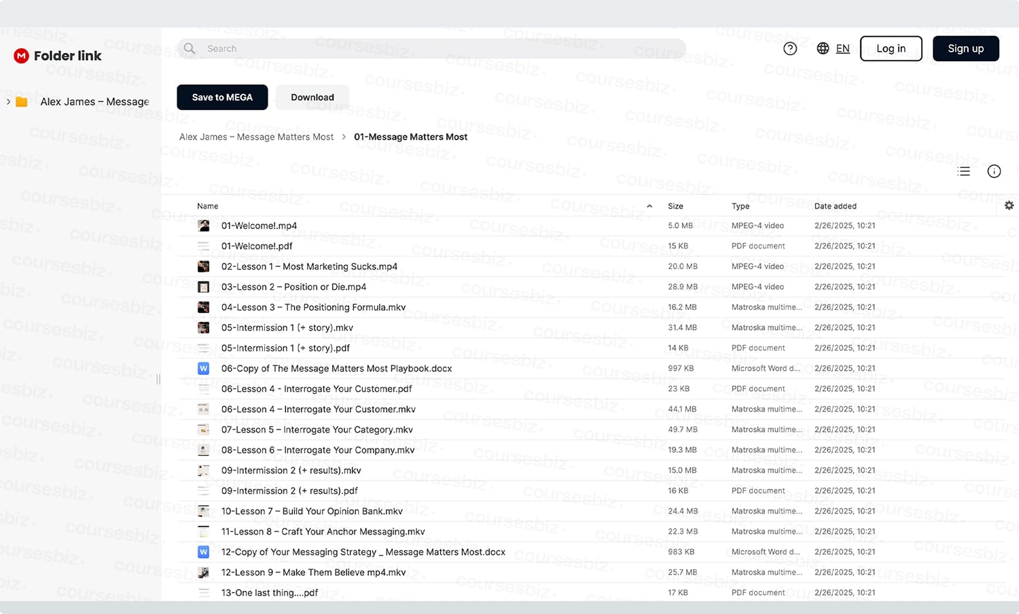Click thumbnail of 03-Lesson 2 Position or Die
This screenshot has height=614, width=1019.
tap(203, 287)
